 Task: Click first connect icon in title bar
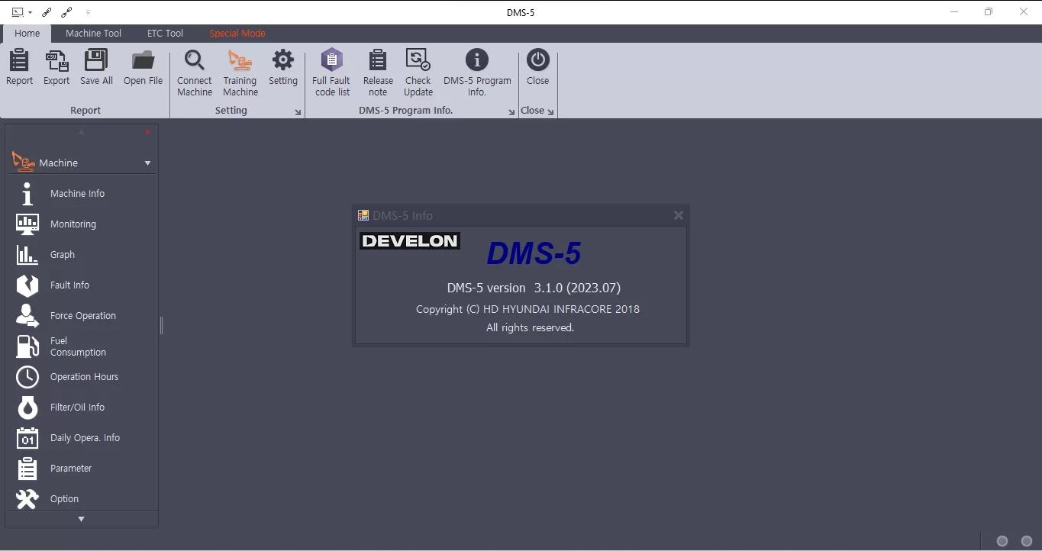pyautogui.click(x=47, y=12)
